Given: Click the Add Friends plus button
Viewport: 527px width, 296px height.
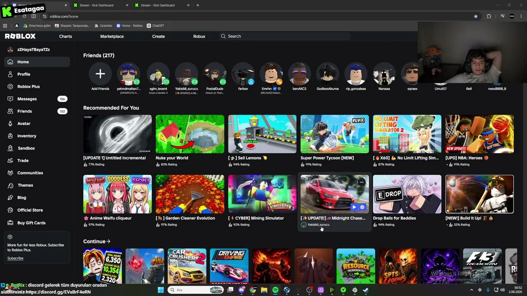Looking at the screenshot, I should click(x=100, y=74).
